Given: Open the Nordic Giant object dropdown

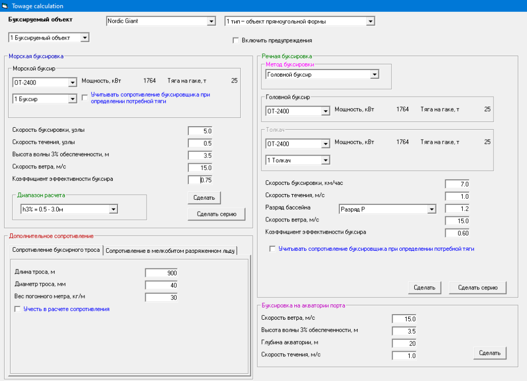Looking at the screenshot, I should [211, 21].
